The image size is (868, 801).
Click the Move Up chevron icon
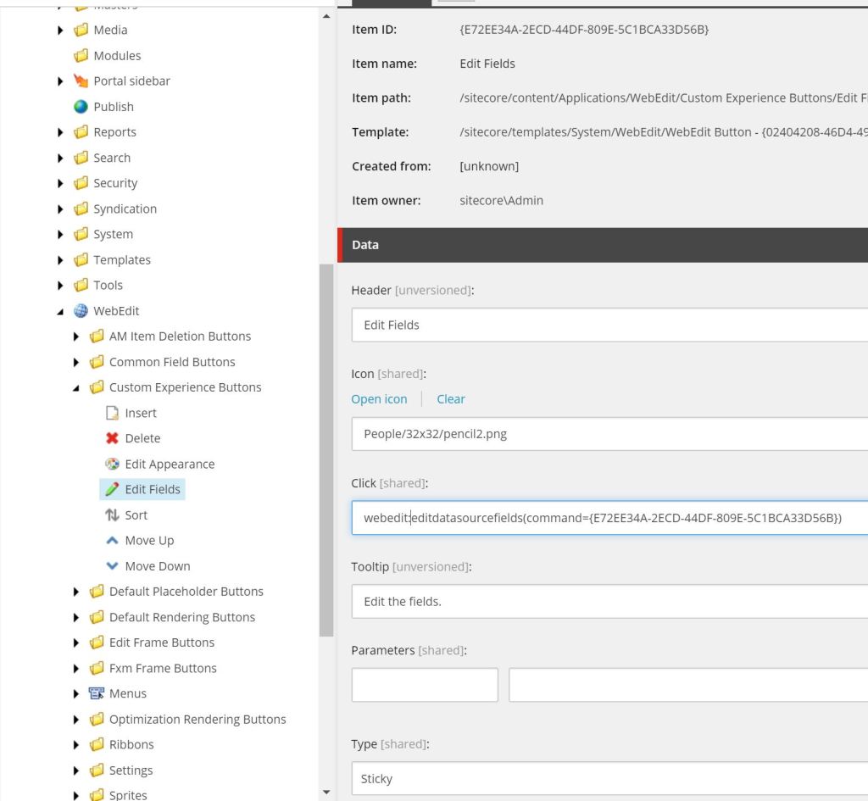112,540
